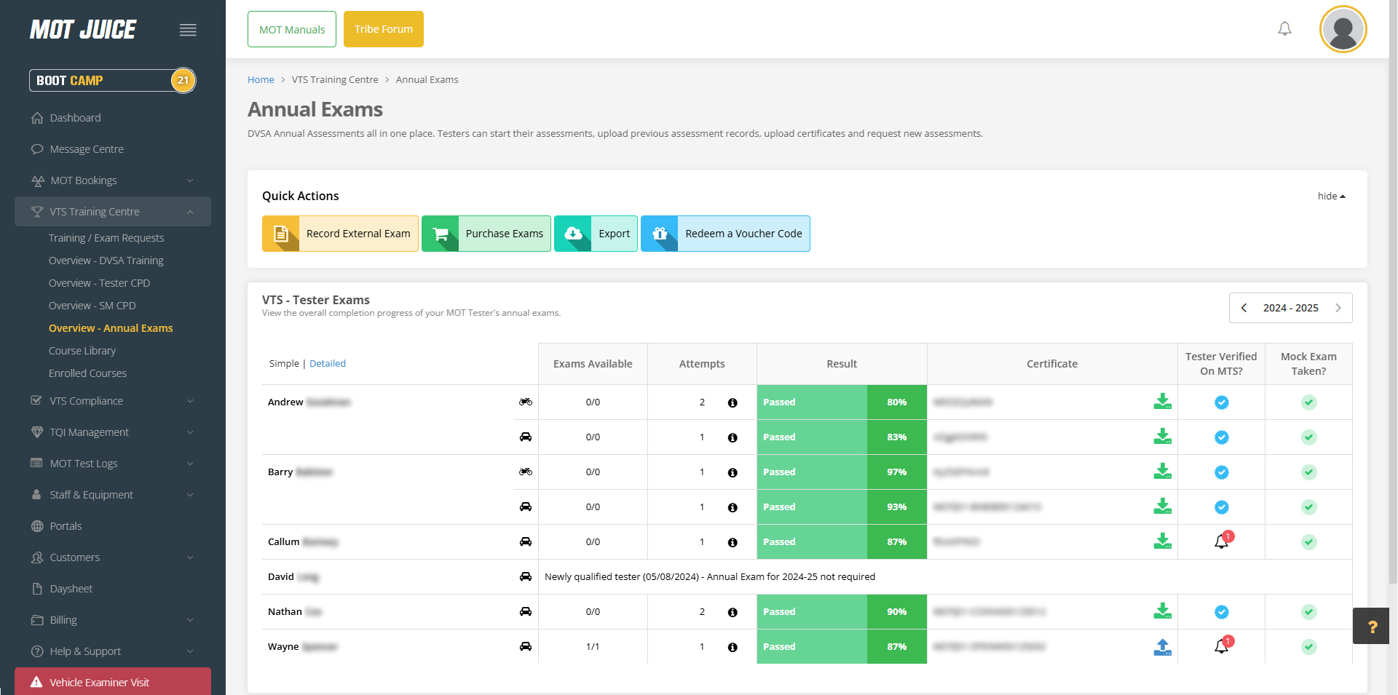View attempt info for Nathan's exam
The width and height of the screenshot is (1398, 695).
click(732, 612)
